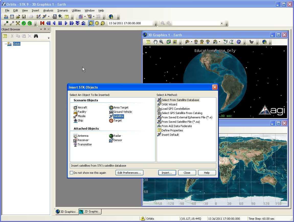Switch to the 3D Graphics tab
Image resolution: width=294 pixels, height=222 pixels.
(x=67, y=212)
